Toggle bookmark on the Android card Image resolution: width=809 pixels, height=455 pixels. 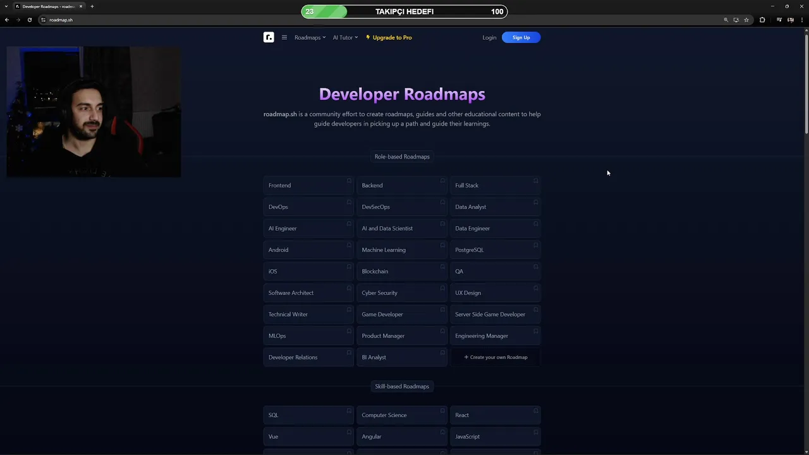point(349,245)
